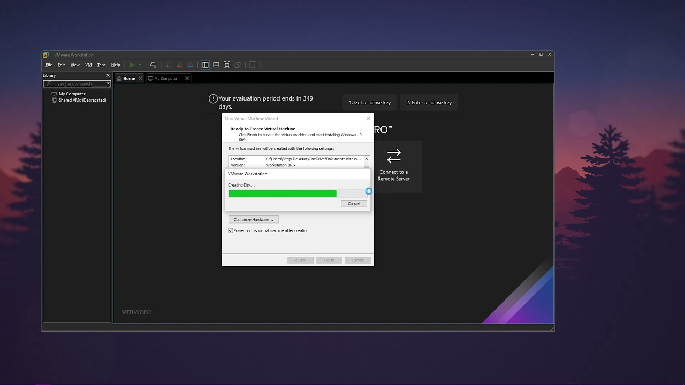Click Get a license key button
This screenshot has height=385, width=685.
click(x=370, y=102)
